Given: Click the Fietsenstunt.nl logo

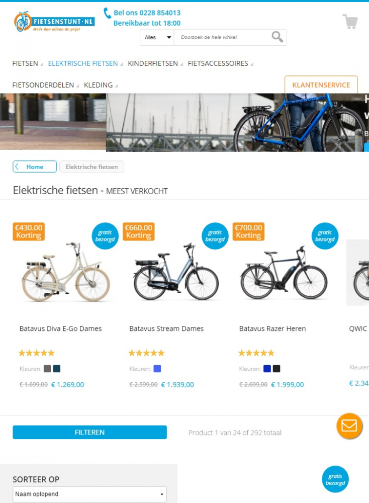Looking at the screenshot, I should pyautogui.click(x=54, y=22).
